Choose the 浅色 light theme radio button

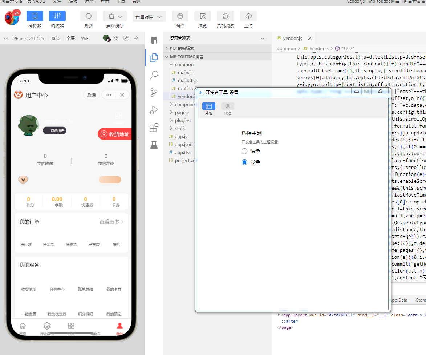(x=244, y=162)
